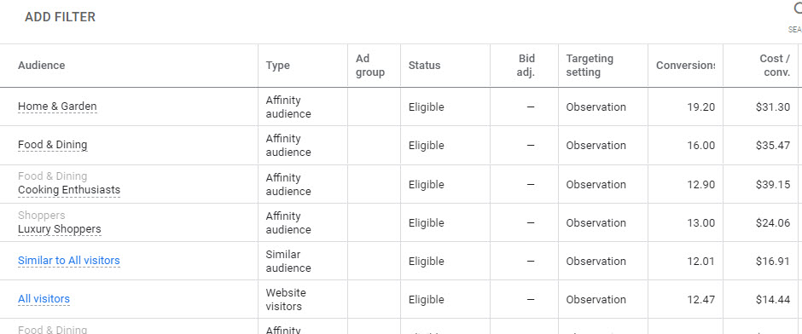Edit bid adjustment for Home & Garden row
Viewport: 802px width, 334px height.
pos(531,107)
